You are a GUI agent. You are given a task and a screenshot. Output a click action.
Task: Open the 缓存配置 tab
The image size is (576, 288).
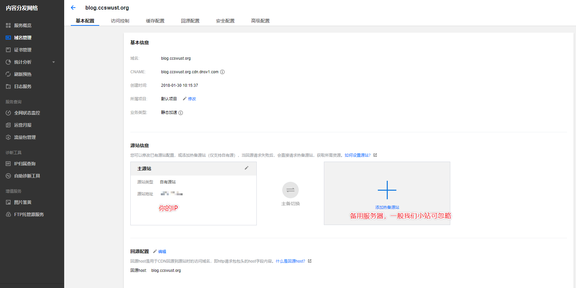coord(155,21)
